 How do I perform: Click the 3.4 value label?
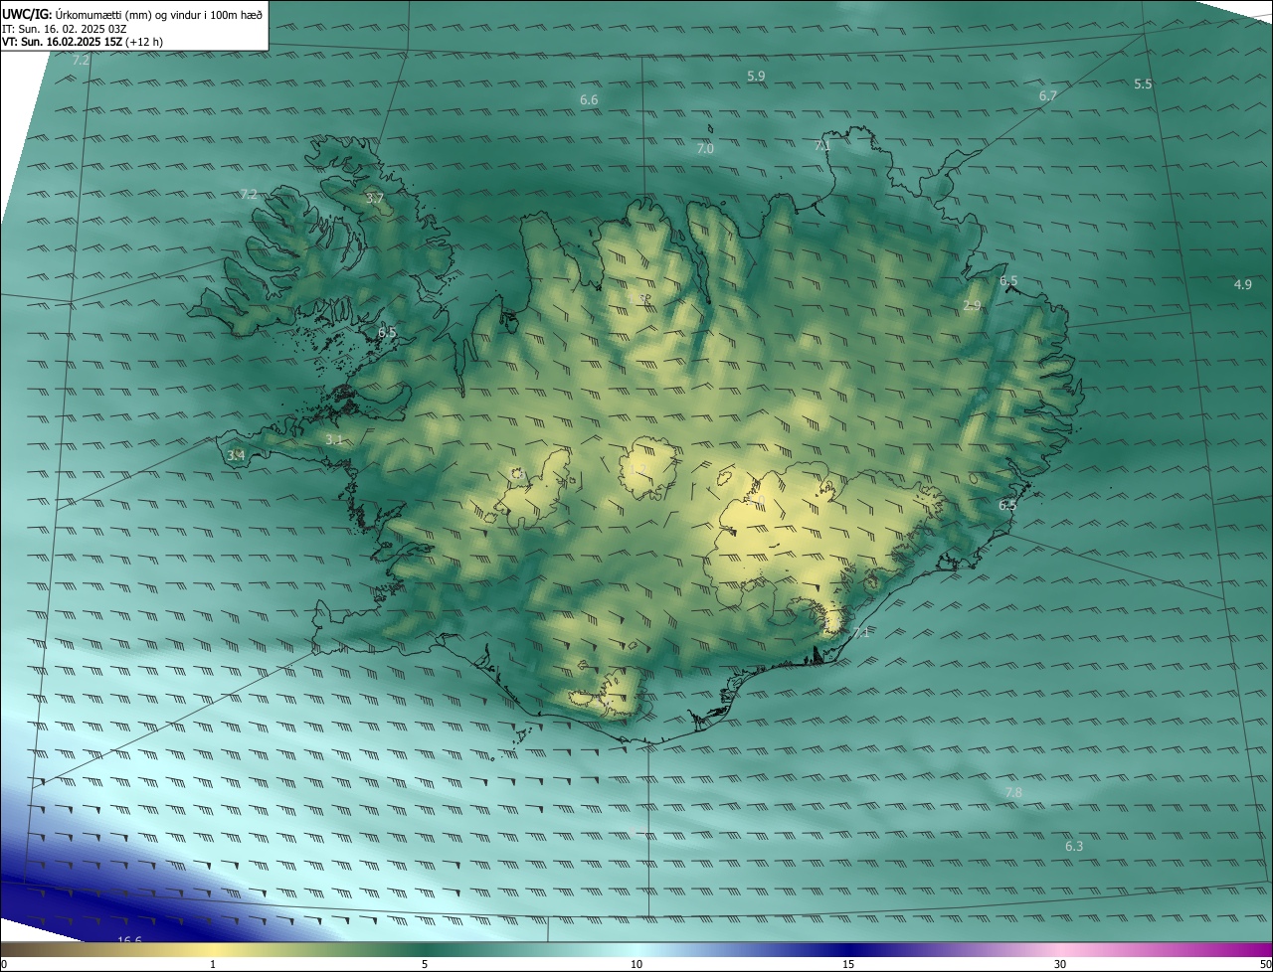coord(236,455)
